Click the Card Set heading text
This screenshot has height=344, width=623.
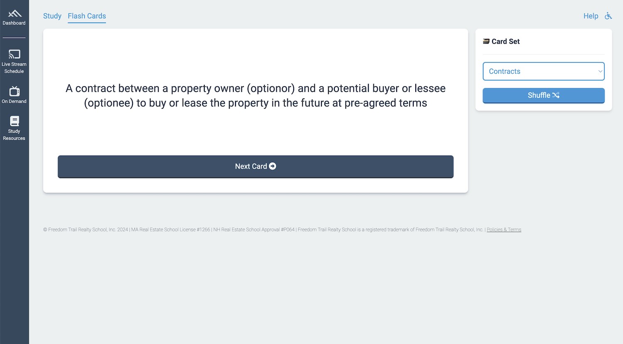[505, 41]
